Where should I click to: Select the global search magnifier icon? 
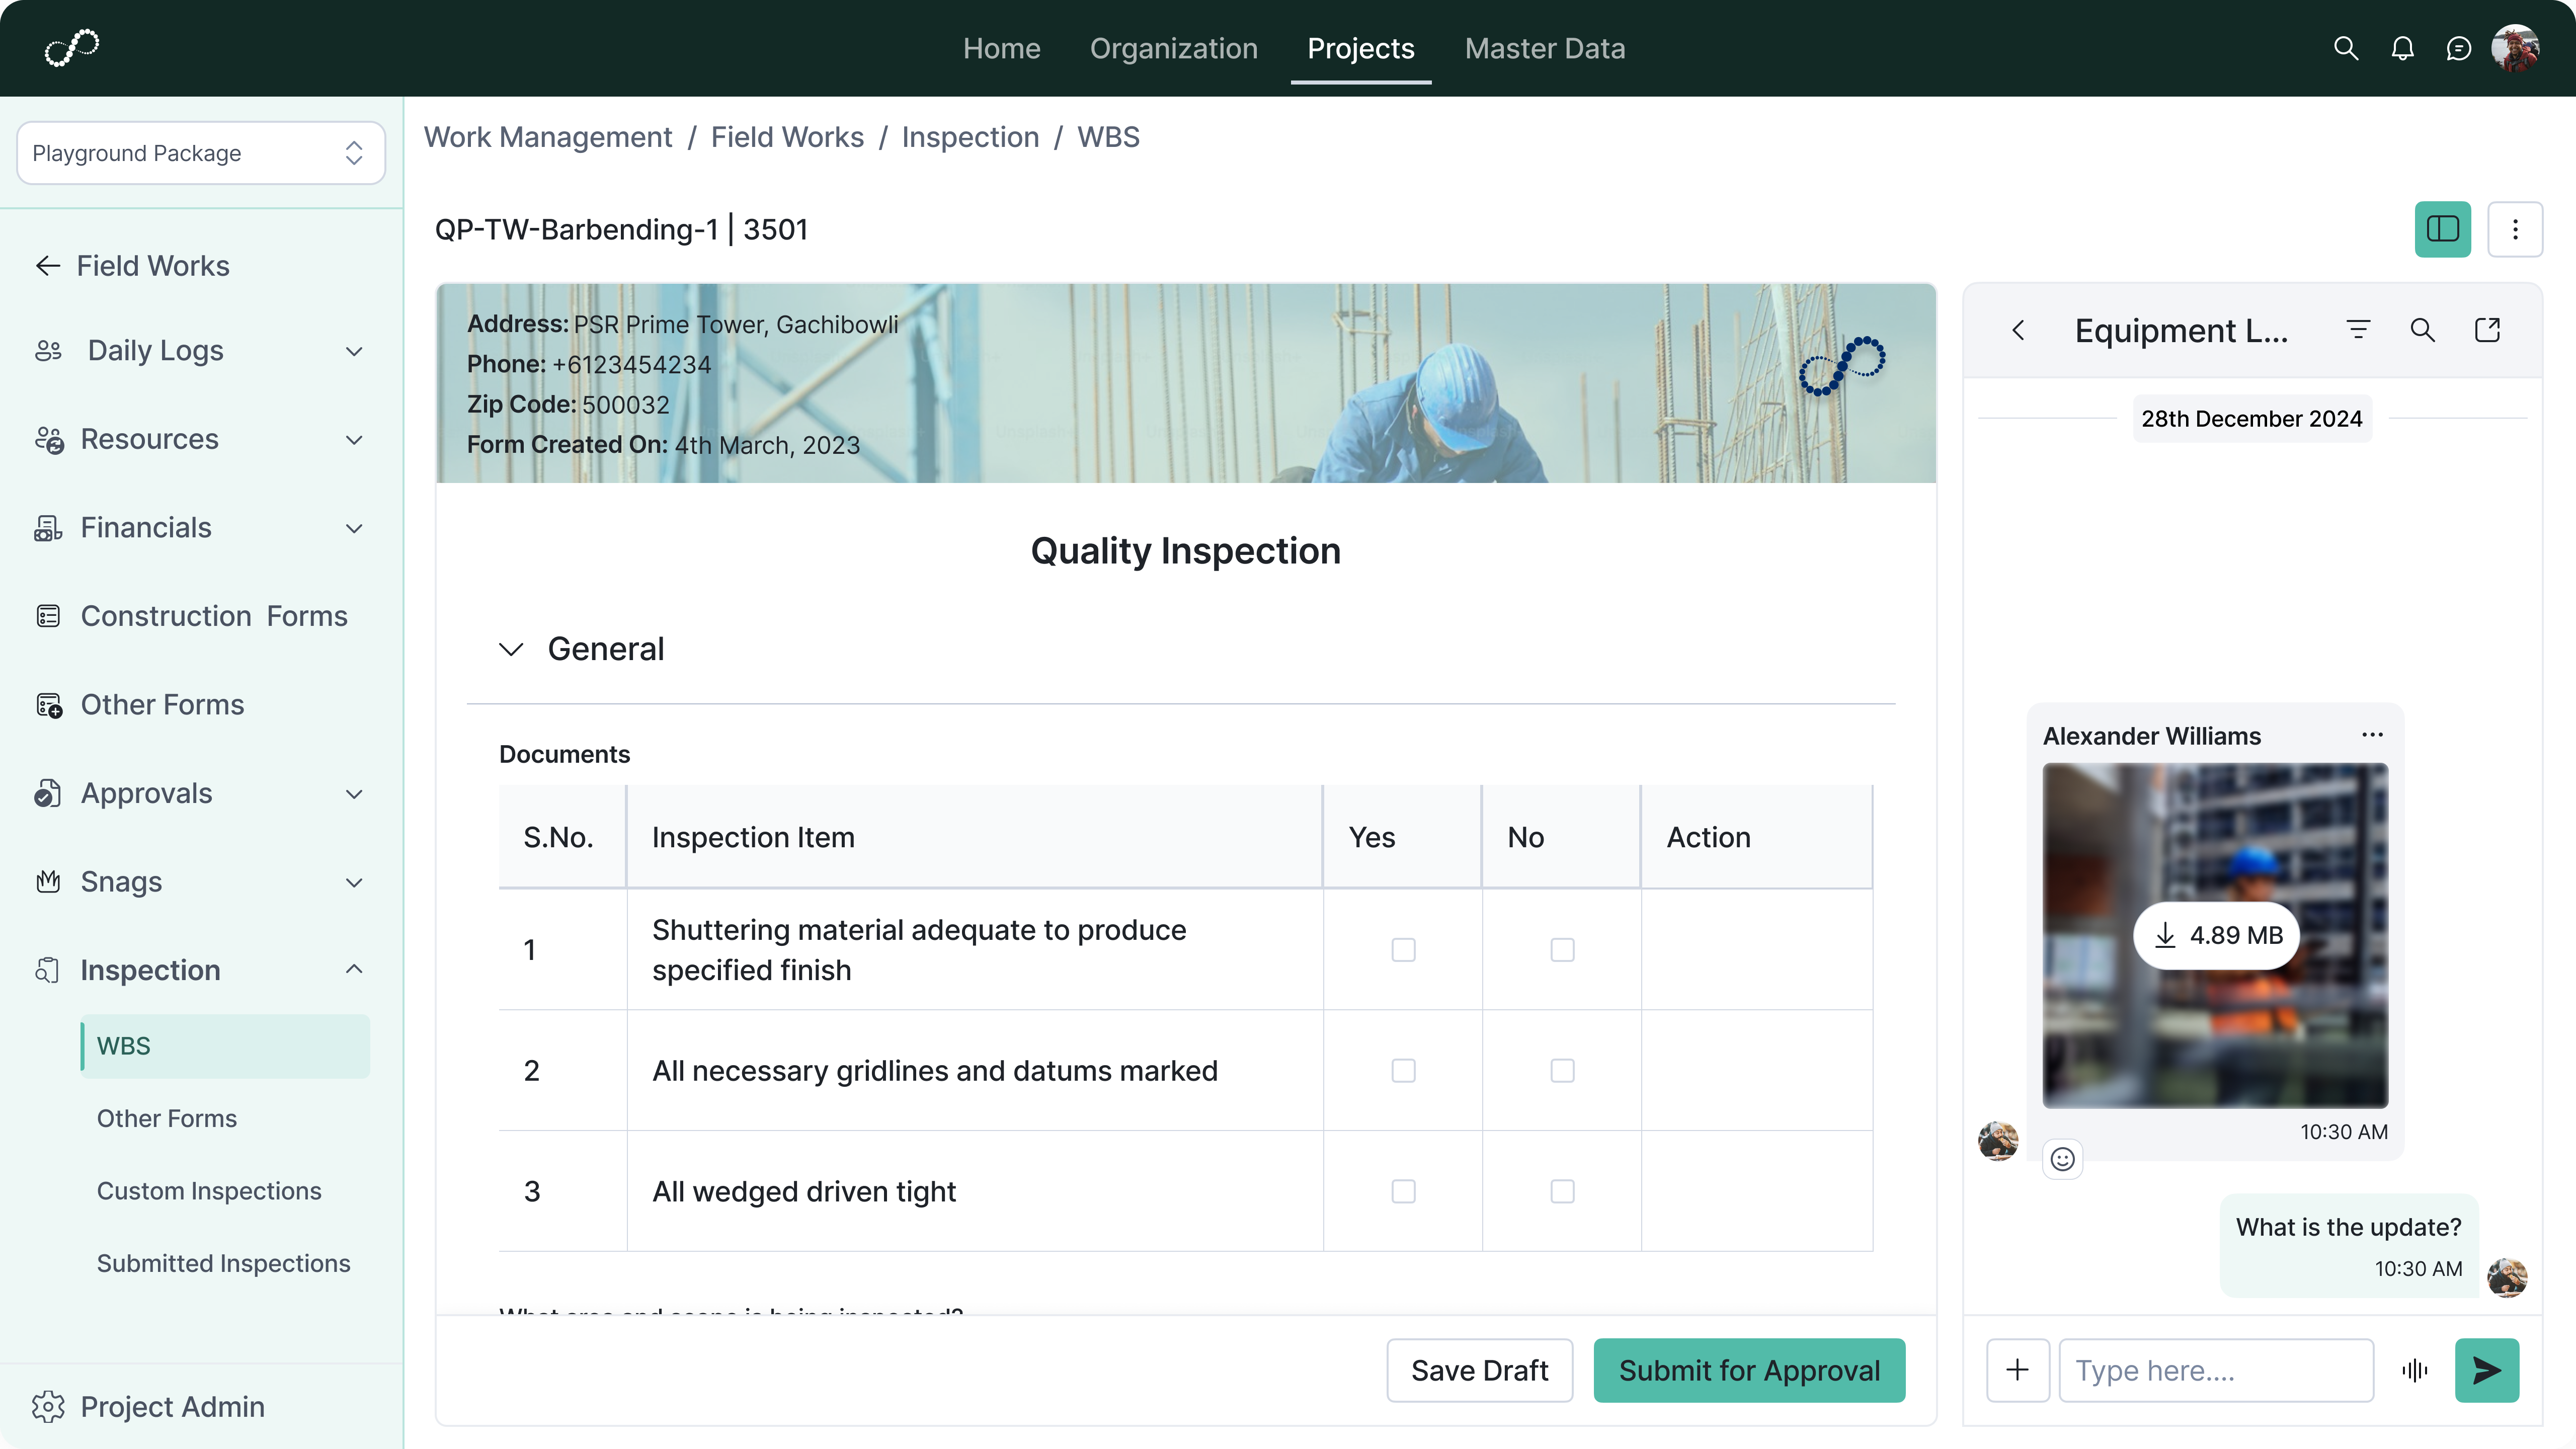[2345, 48]
